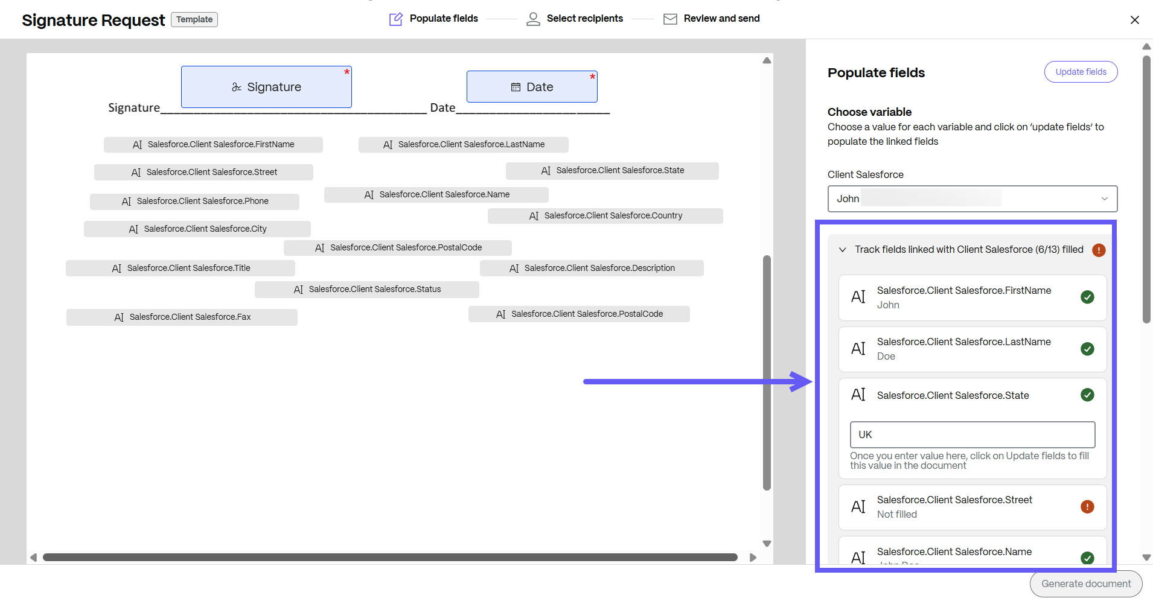Image resolution: width=1153 pixels, height=601 pixels.
Task: Select the Salesforce.Status field in the document
Action: (x=367, y=290)
